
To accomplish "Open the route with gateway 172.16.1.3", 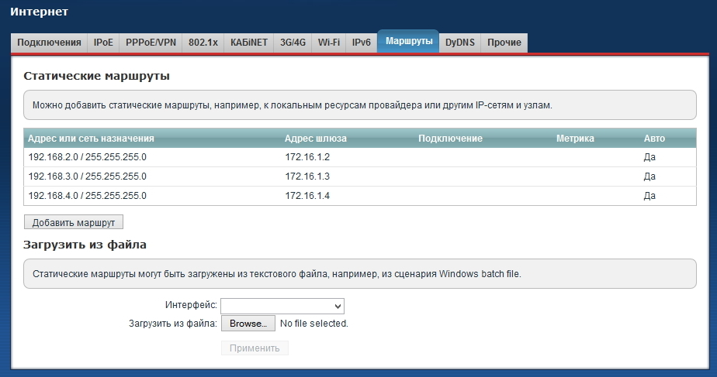I will coord(307,176).
